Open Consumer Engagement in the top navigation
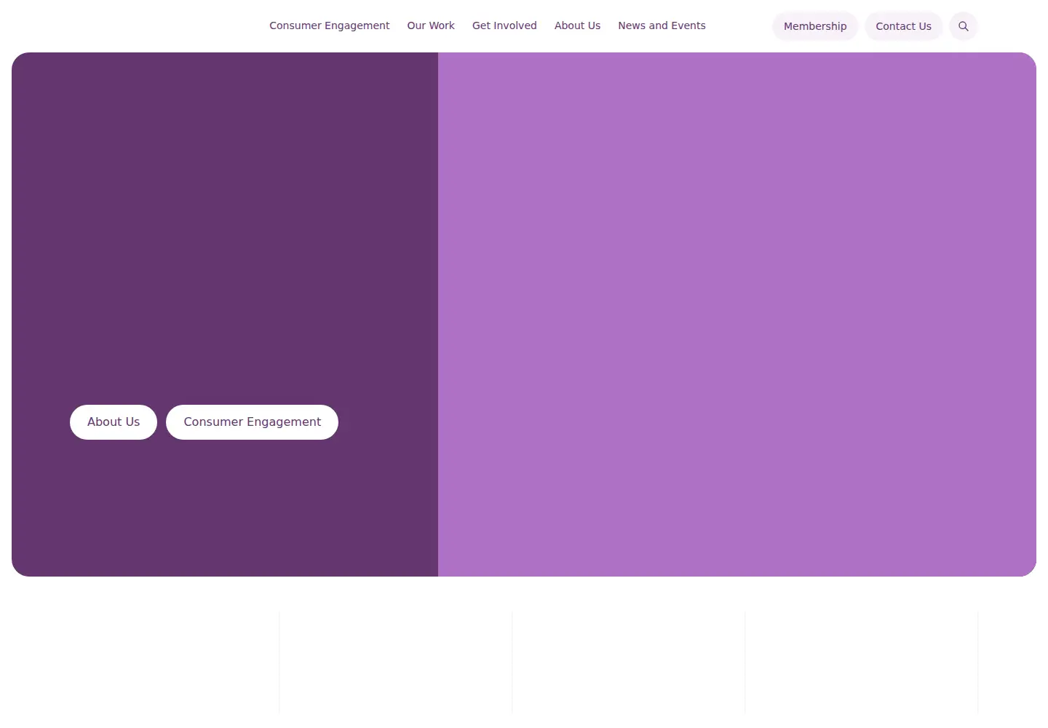1048x728 pixels. (329, 25)
